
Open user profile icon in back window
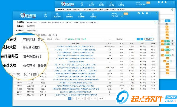162,2
